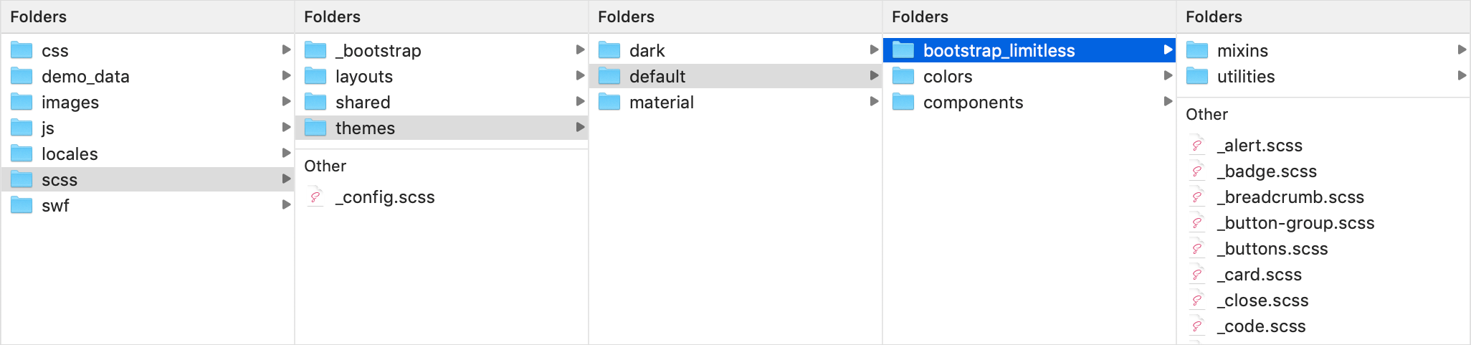Expand the components folder arrow
The image size is (1471, 345).
1168,101
